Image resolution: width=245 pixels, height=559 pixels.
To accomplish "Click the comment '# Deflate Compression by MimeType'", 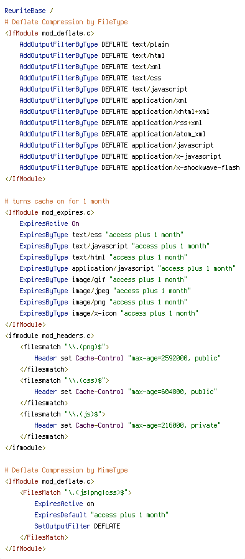I will [x=67, y=470].
